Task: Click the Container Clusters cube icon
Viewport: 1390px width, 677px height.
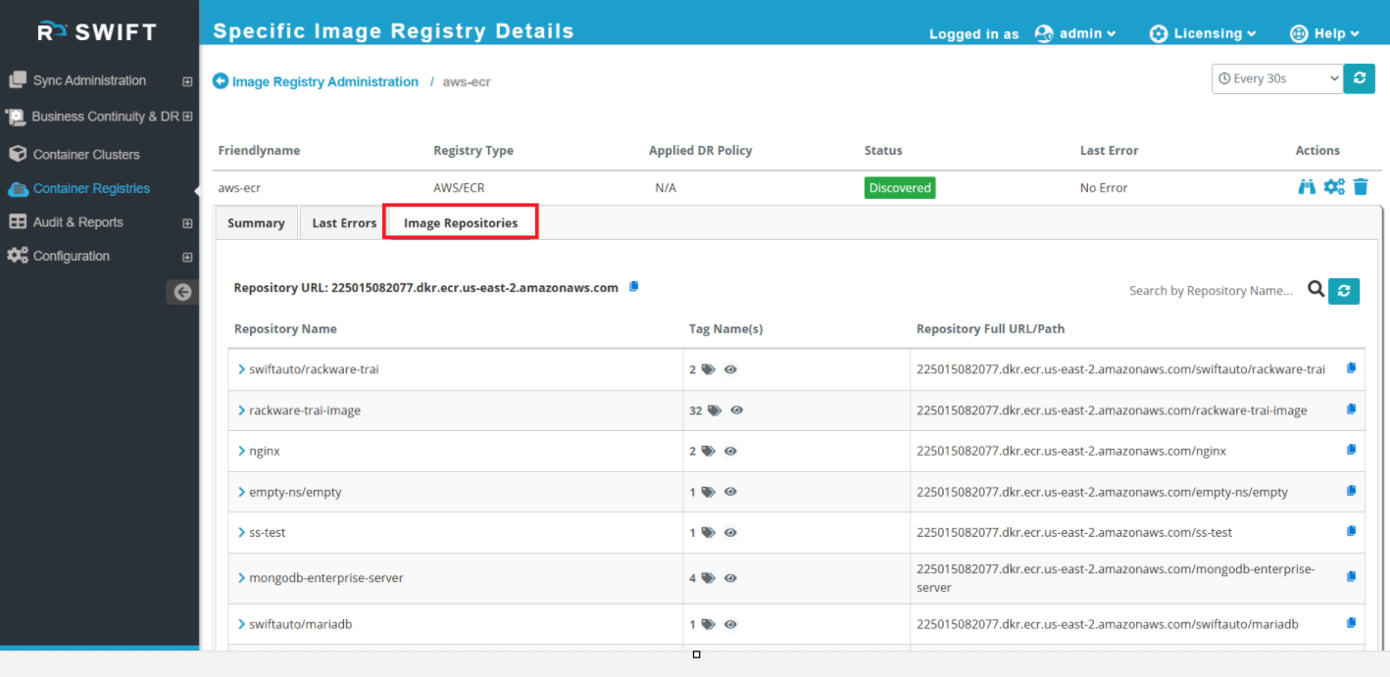Action: (x=17, y=154)
